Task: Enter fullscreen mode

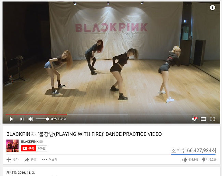Action: point(212,119)
